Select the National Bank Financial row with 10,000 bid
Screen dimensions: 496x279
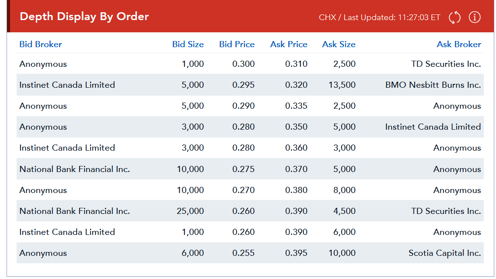[x=75, y=169]
